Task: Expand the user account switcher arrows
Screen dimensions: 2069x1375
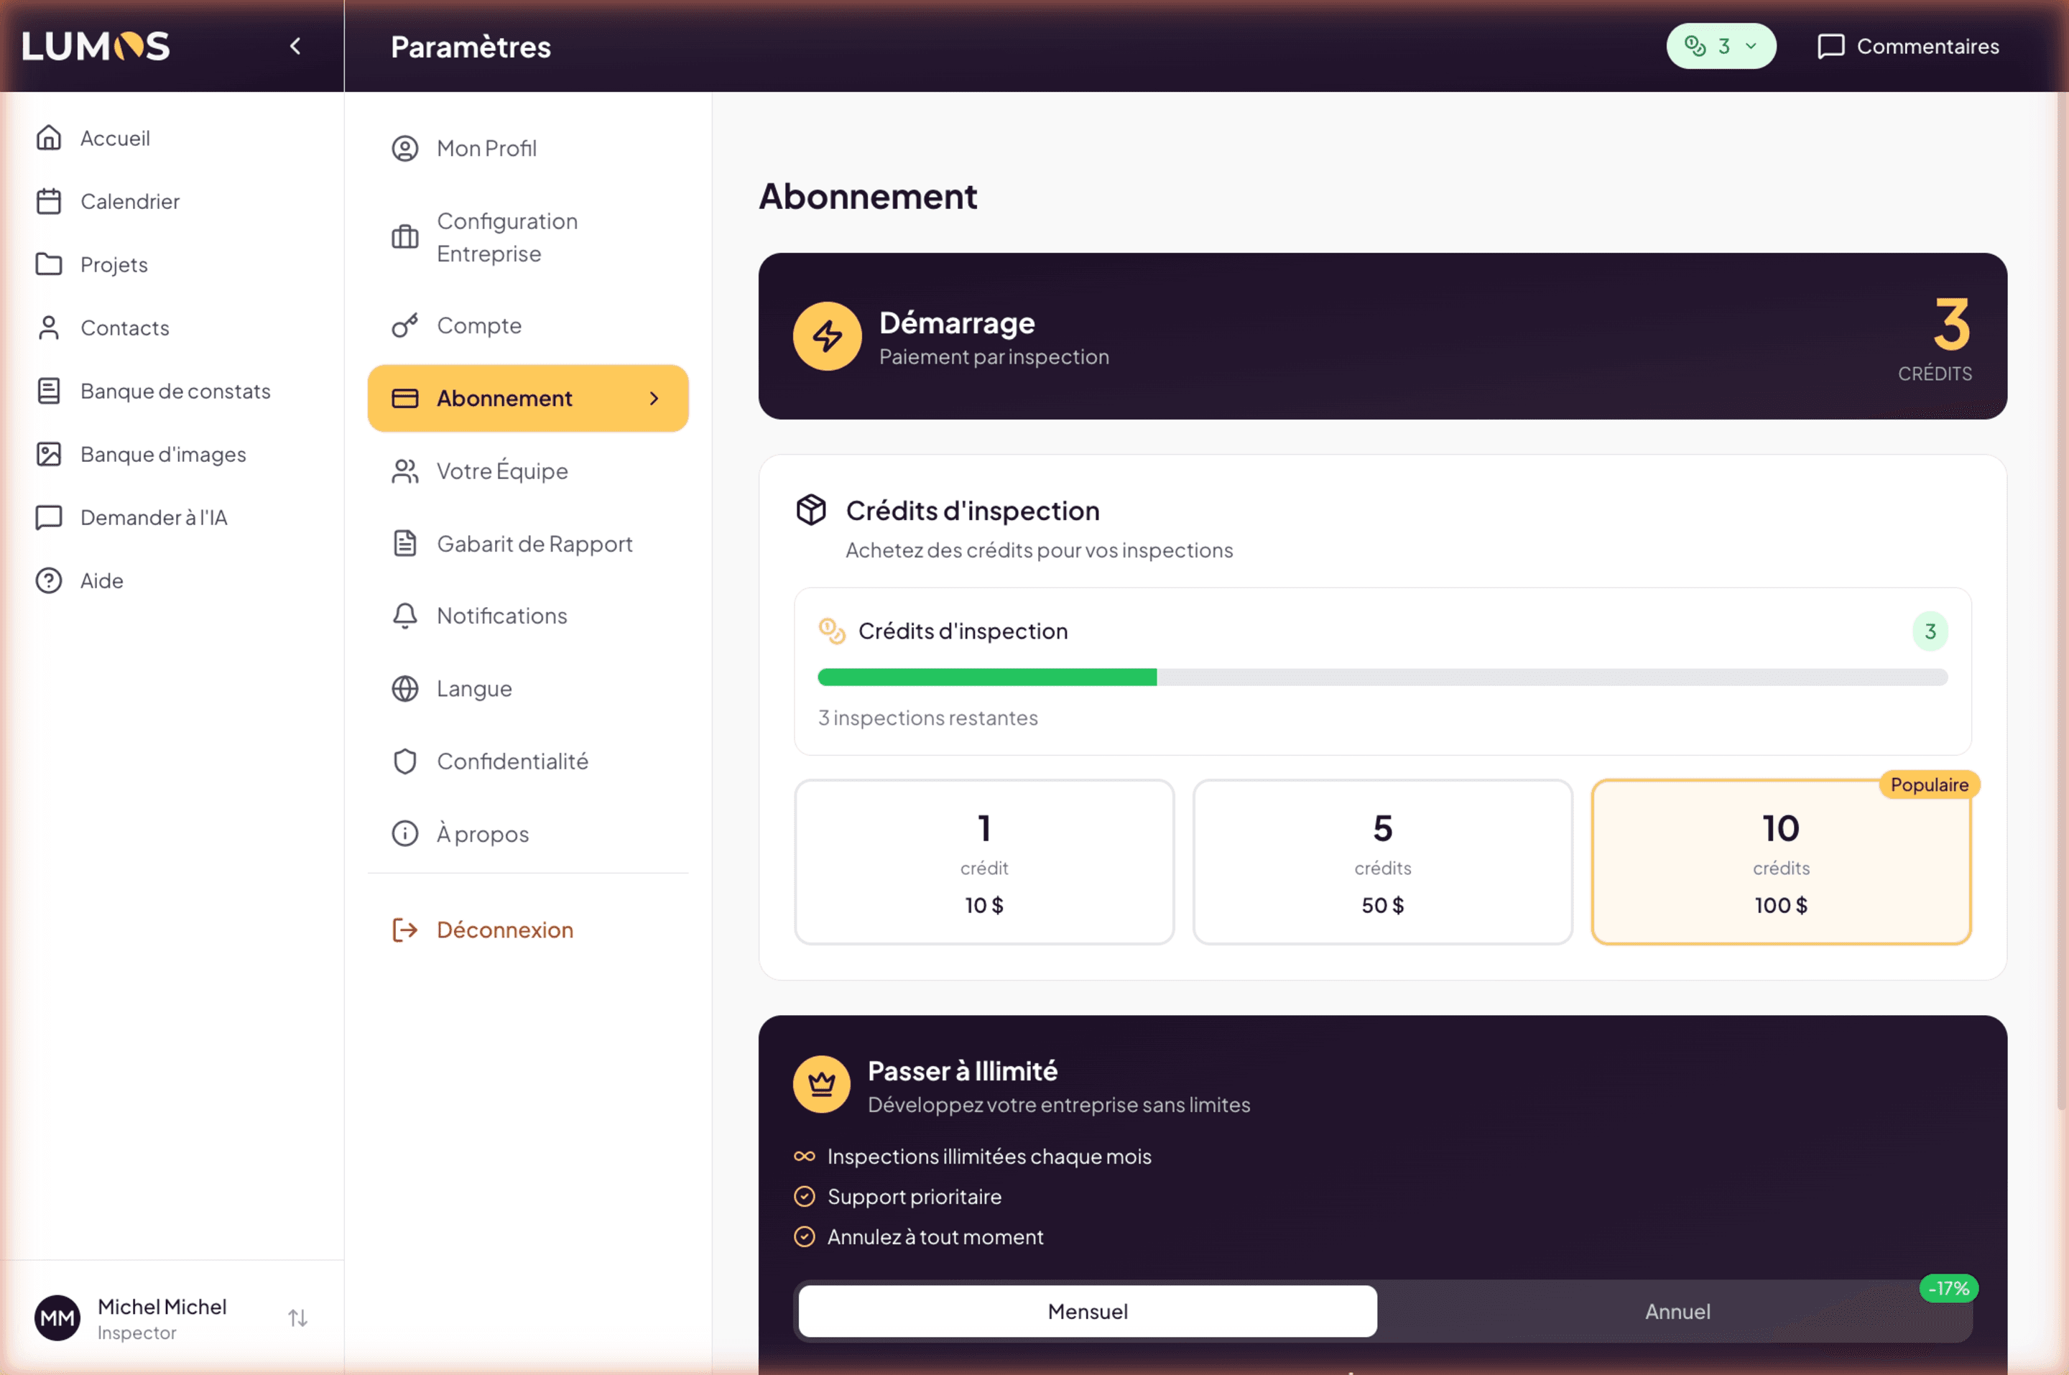Action: tap(298, 1317)
